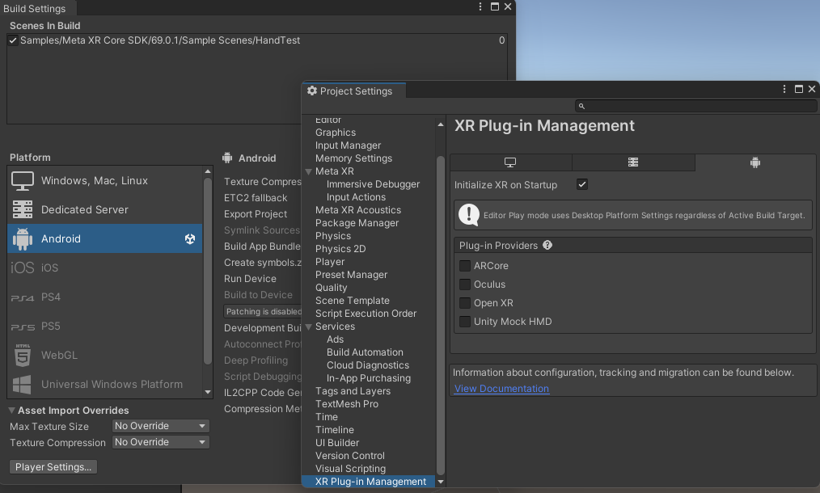Select the WebGL platform icon

coord(19,355)
